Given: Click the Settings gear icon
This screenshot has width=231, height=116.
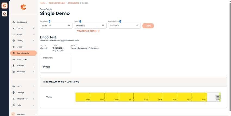Looking at the screenshot, I should 14,93.
